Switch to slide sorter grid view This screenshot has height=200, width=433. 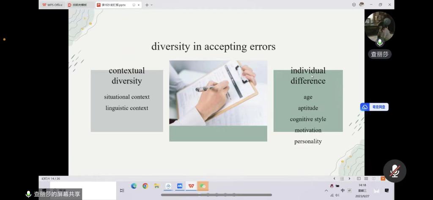tap(366, 178)
